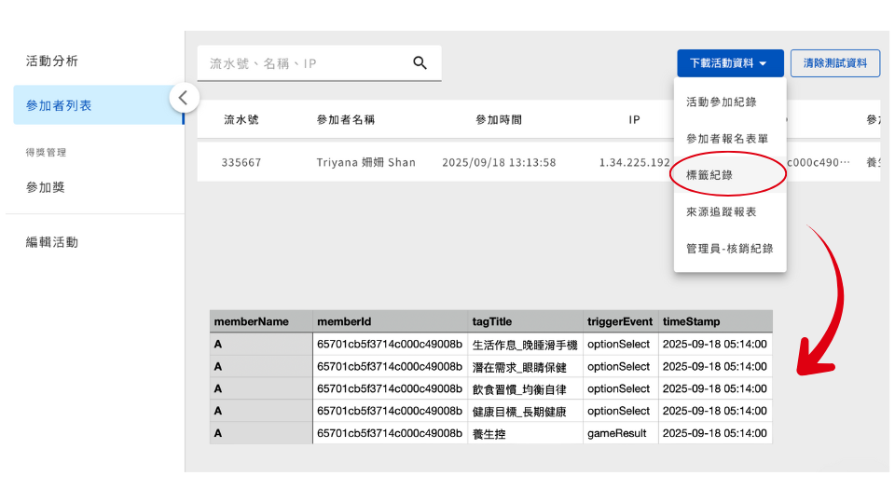The height and width of the screenshot is (503, 895).
Task: Collapse sidebar with the chevron arrow button
Action: [x=184, y=98]
